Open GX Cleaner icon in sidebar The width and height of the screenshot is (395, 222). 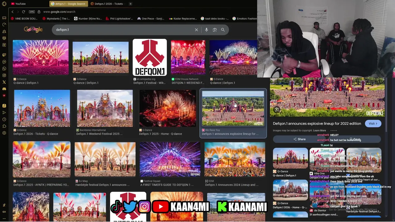point(4,31)
